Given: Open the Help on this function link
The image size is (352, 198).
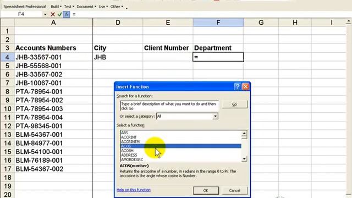Looking at the screenshot, I should click(134, 190).
